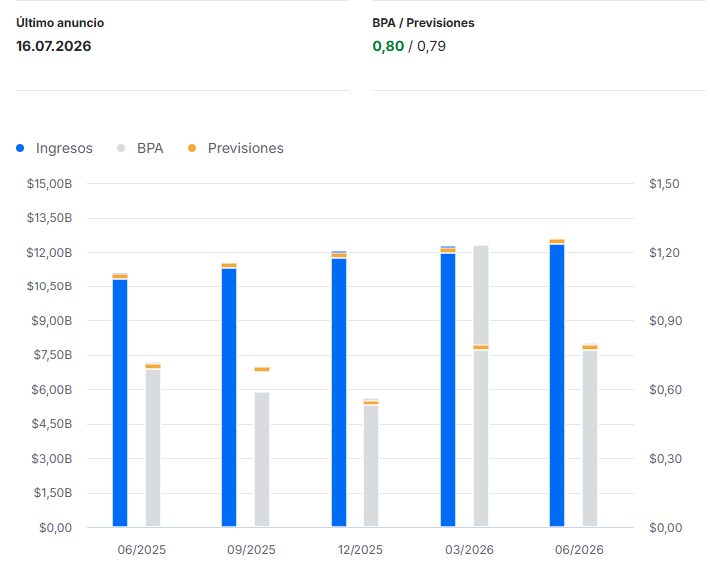Image resolution: width=710 pixels, height=569 pixels.
Task: Click the $10,50B axis label
Action: (49, 286)
